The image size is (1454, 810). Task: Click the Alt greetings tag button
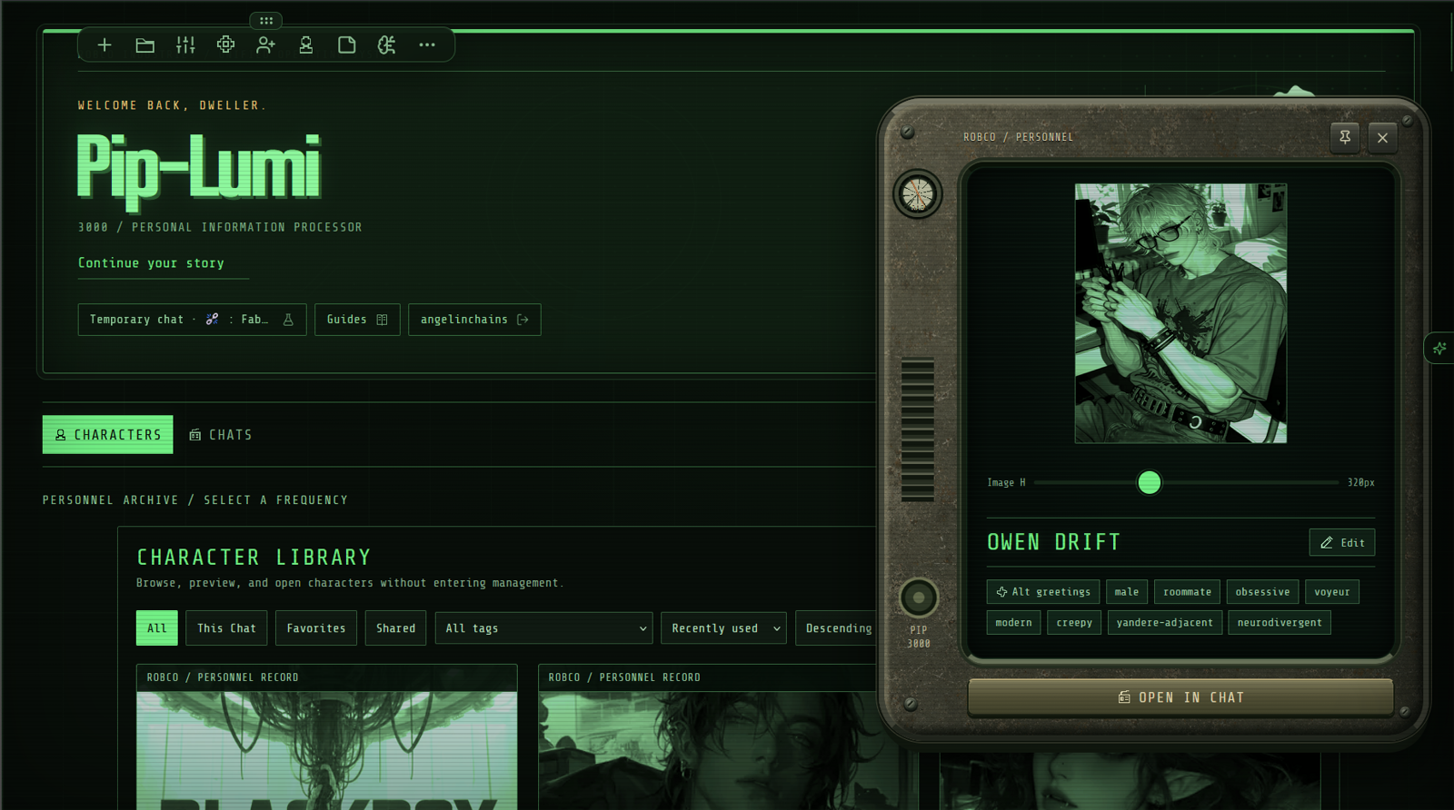pyautogui.click(x=1043, y=592)
